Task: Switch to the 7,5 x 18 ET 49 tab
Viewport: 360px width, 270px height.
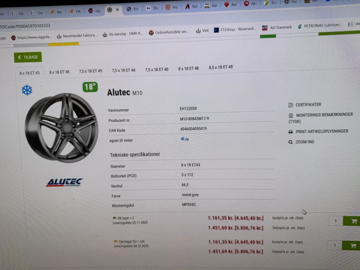Action: 90,71
